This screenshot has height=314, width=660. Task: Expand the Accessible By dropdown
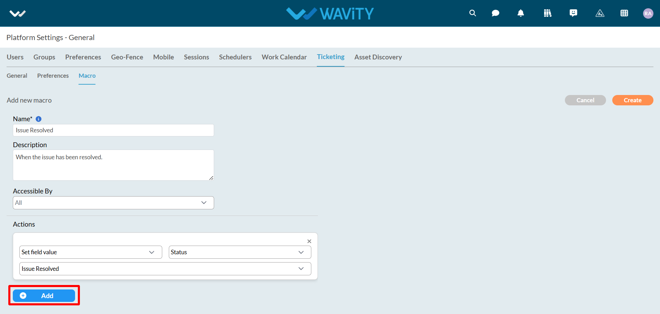pyautogui.click(x=113, y=203)
